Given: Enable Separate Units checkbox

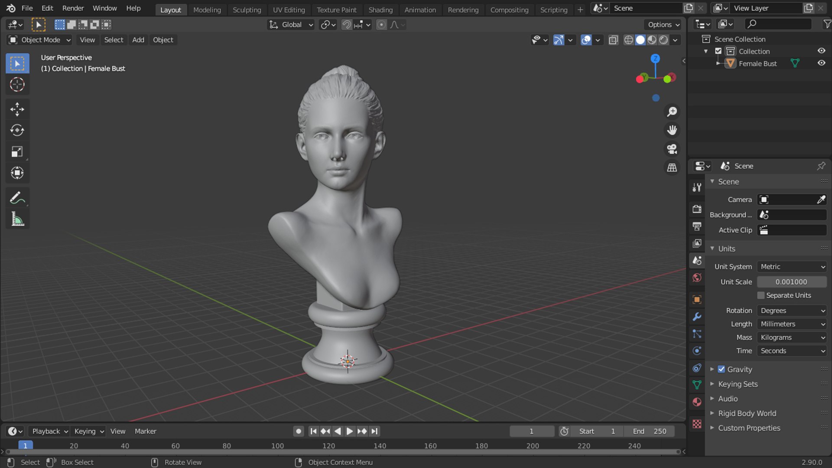Looking at the screenshot, I should tap(761, 295).
